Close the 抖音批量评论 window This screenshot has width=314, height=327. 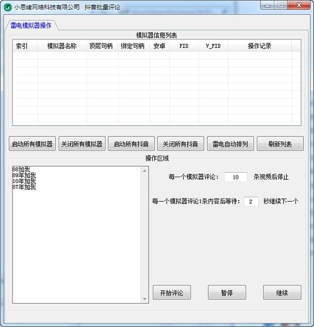pos(299,5)
